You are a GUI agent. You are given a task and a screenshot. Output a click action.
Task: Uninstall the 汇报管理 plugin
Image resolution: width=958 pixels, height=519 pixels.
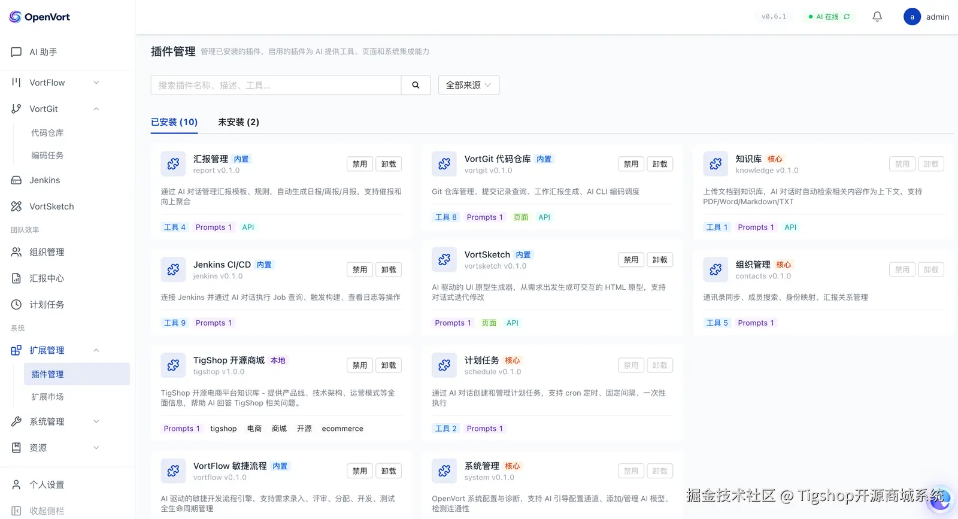389,164
